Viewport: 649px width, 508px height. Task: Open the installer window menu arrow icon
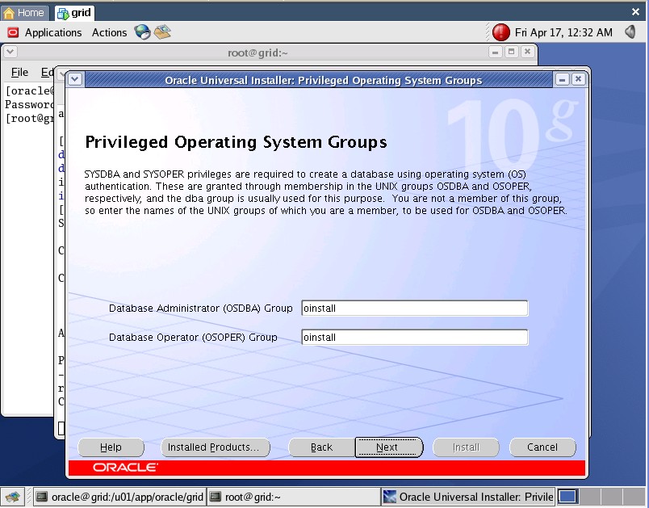(75, 79)
